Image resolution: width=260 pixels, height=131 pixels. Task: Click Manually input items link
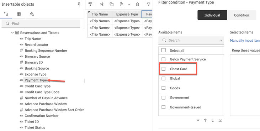coord(245,41)
